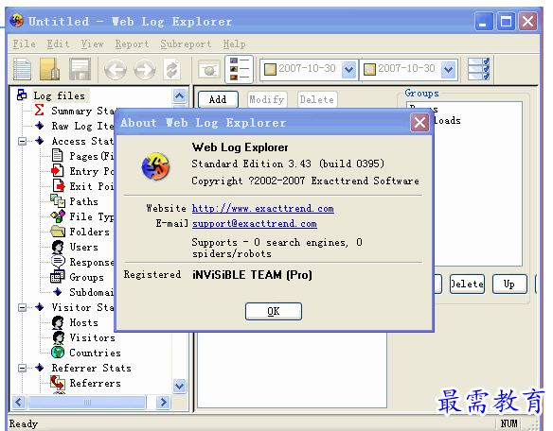Screen dimensions: 553x431
Task: Click the Log files root node icon
Action: coord(22,95)
